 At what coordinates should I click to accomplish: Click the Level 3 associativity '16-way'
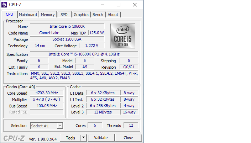pyautogui.click(x=129, y=112)
